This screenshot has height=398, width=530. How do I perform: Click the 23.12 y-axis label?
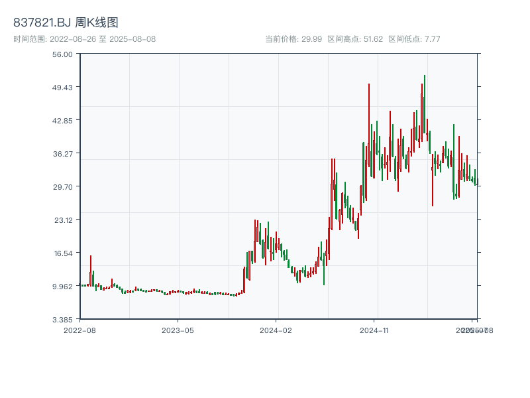63,220
